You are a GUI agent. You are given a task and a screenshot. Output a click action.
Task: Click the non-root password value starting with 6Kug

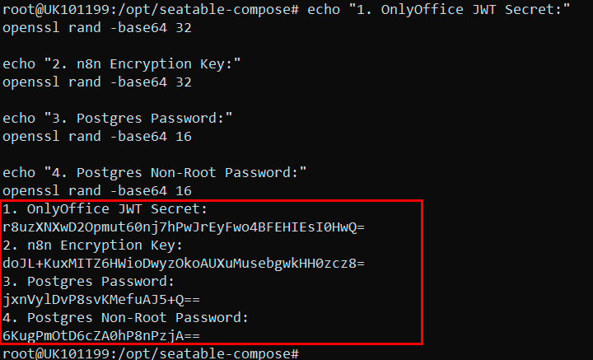click(102, 336)
